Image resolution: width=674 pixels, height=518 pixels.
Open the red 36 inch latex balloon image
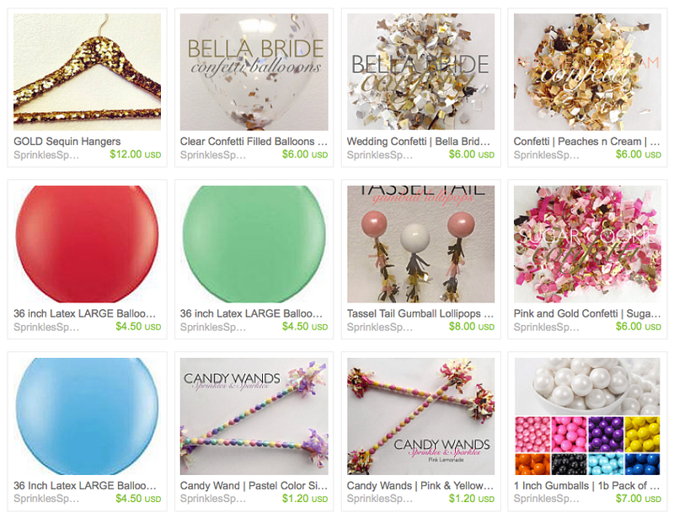(88, 243)
